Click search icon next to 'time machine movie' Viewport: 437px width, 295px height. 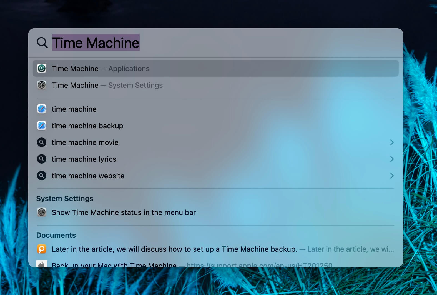click(42, 142)
